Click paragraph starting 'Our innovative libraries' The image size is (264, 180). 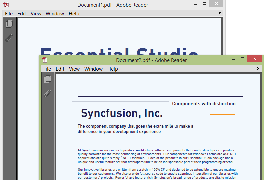point(158,174)
